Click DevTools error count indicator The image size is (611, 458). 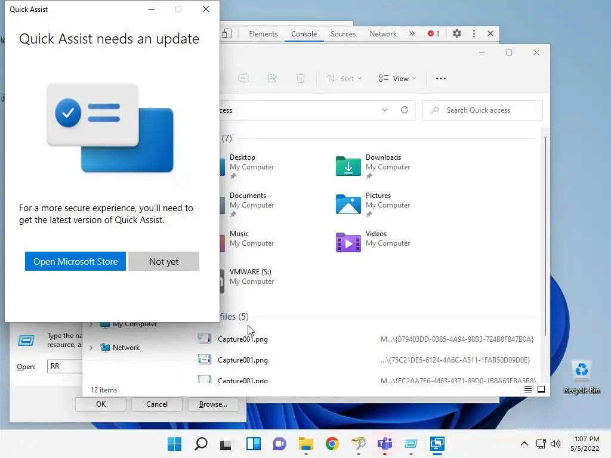[433, 34]
